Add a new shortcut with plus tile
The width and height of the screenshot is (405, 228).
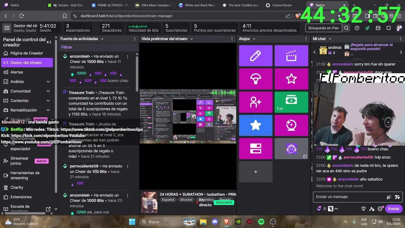pos(256,172)
